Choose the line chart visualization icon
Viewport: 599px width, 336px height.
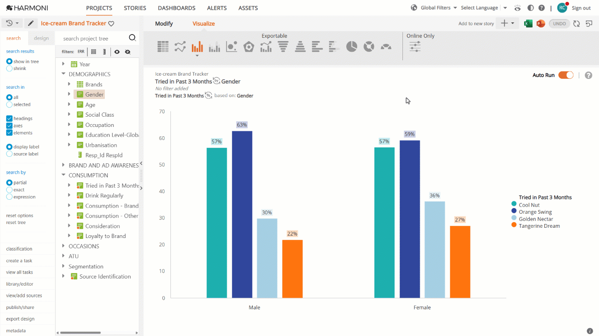180,47
